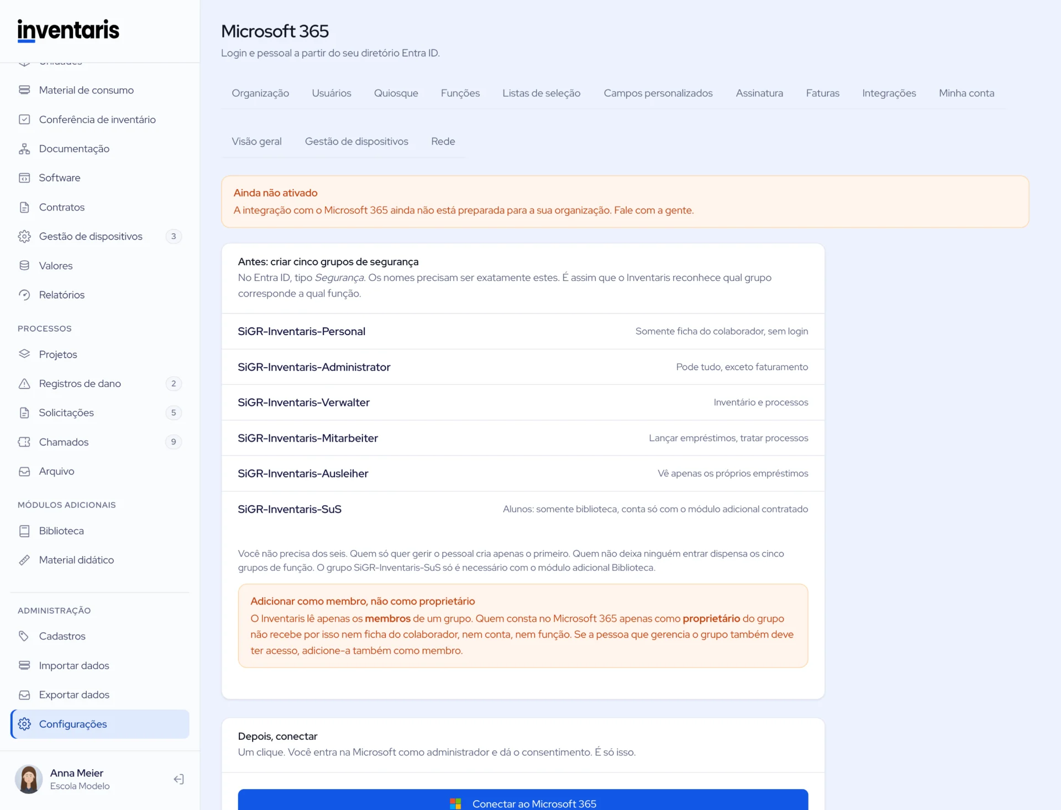Click the Relatórios icon
The image size is (1061, 810).
pos(24,295)
